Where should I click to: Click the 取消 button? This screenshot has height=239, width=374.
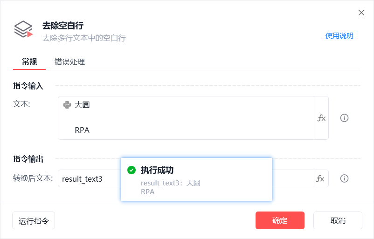338,220
